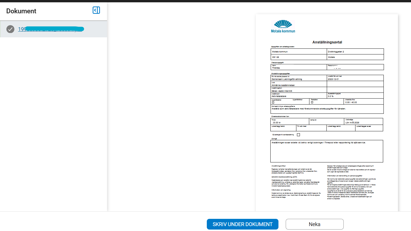Click the Motala kommun logo
Viewport: 411px width, 231px height.
click(283, 26)
